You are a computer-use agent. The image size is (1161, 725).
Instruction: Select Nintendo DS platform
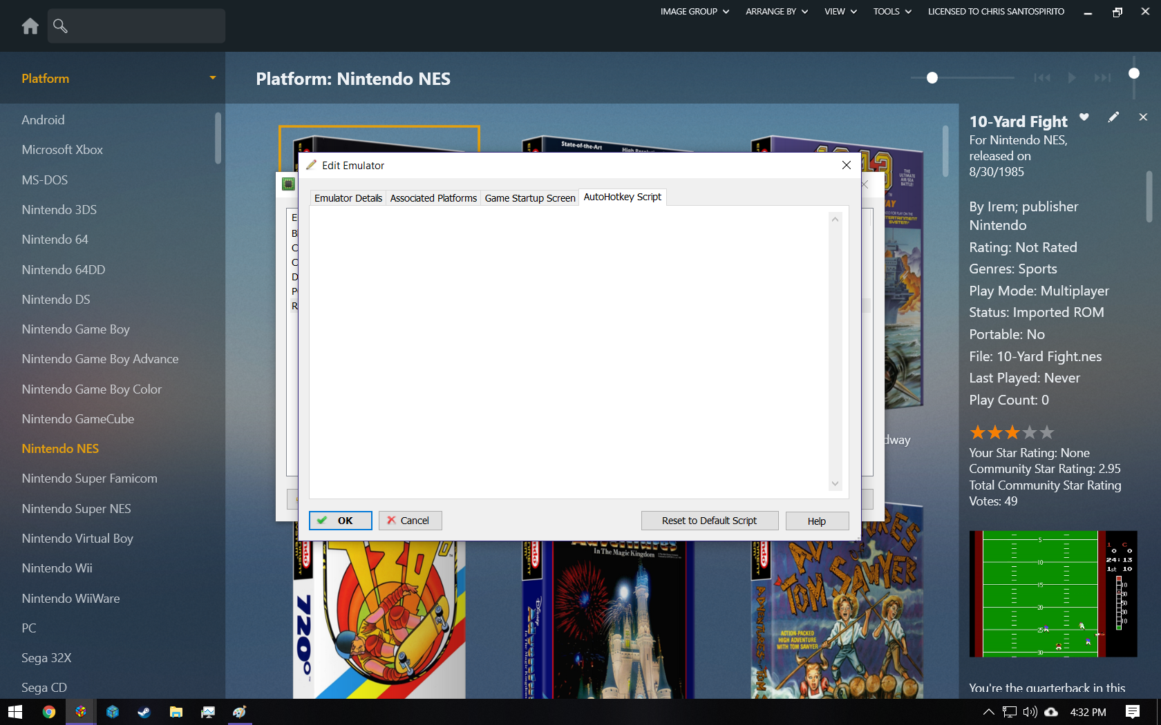56,300
